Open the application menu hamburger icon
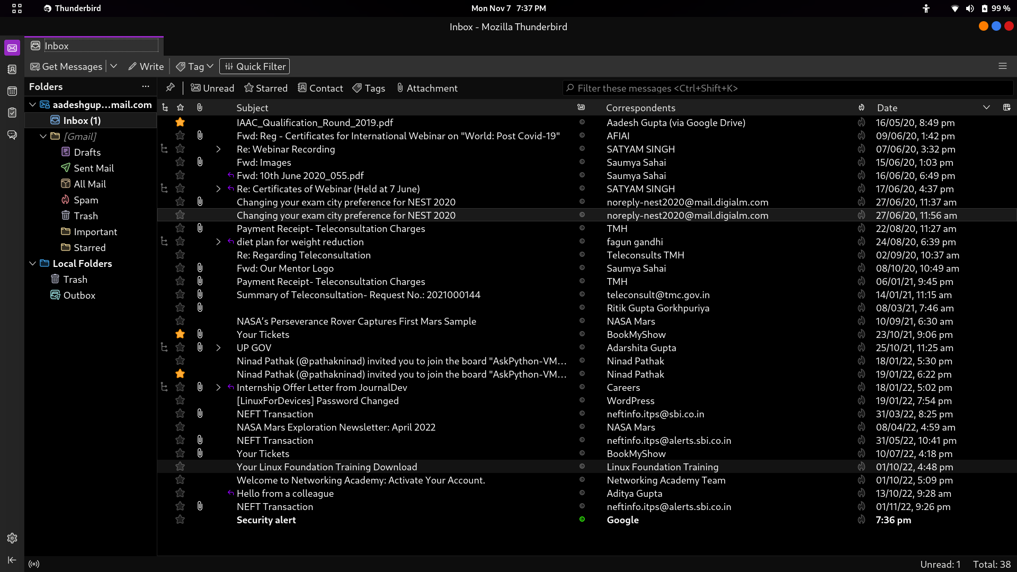This screenshot has width=1017, height=572. click(x=1003, y=66)
